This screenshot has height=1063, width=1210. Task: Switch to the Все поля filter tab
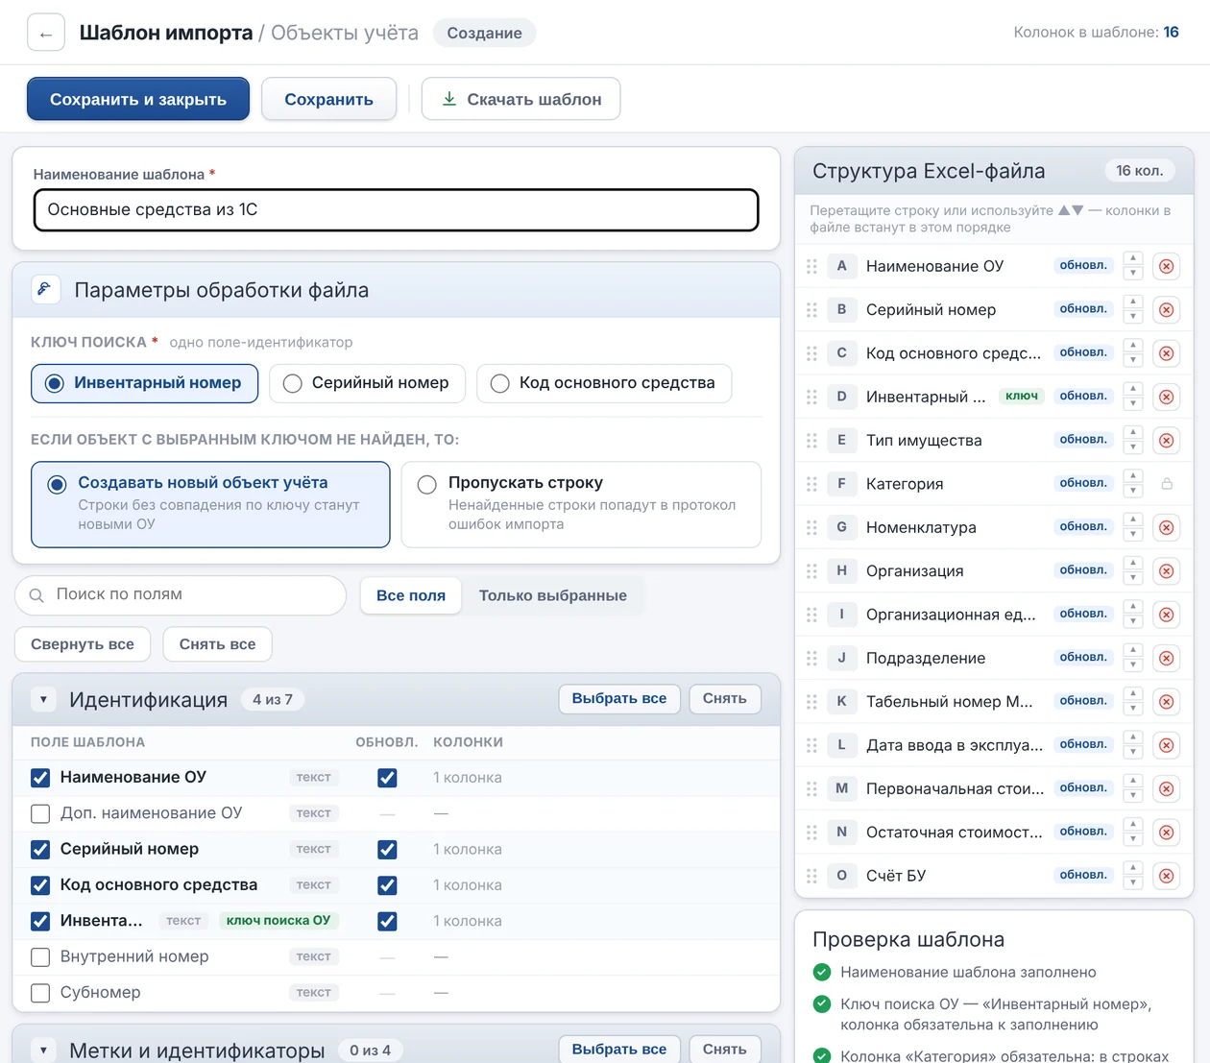[411, 595]
